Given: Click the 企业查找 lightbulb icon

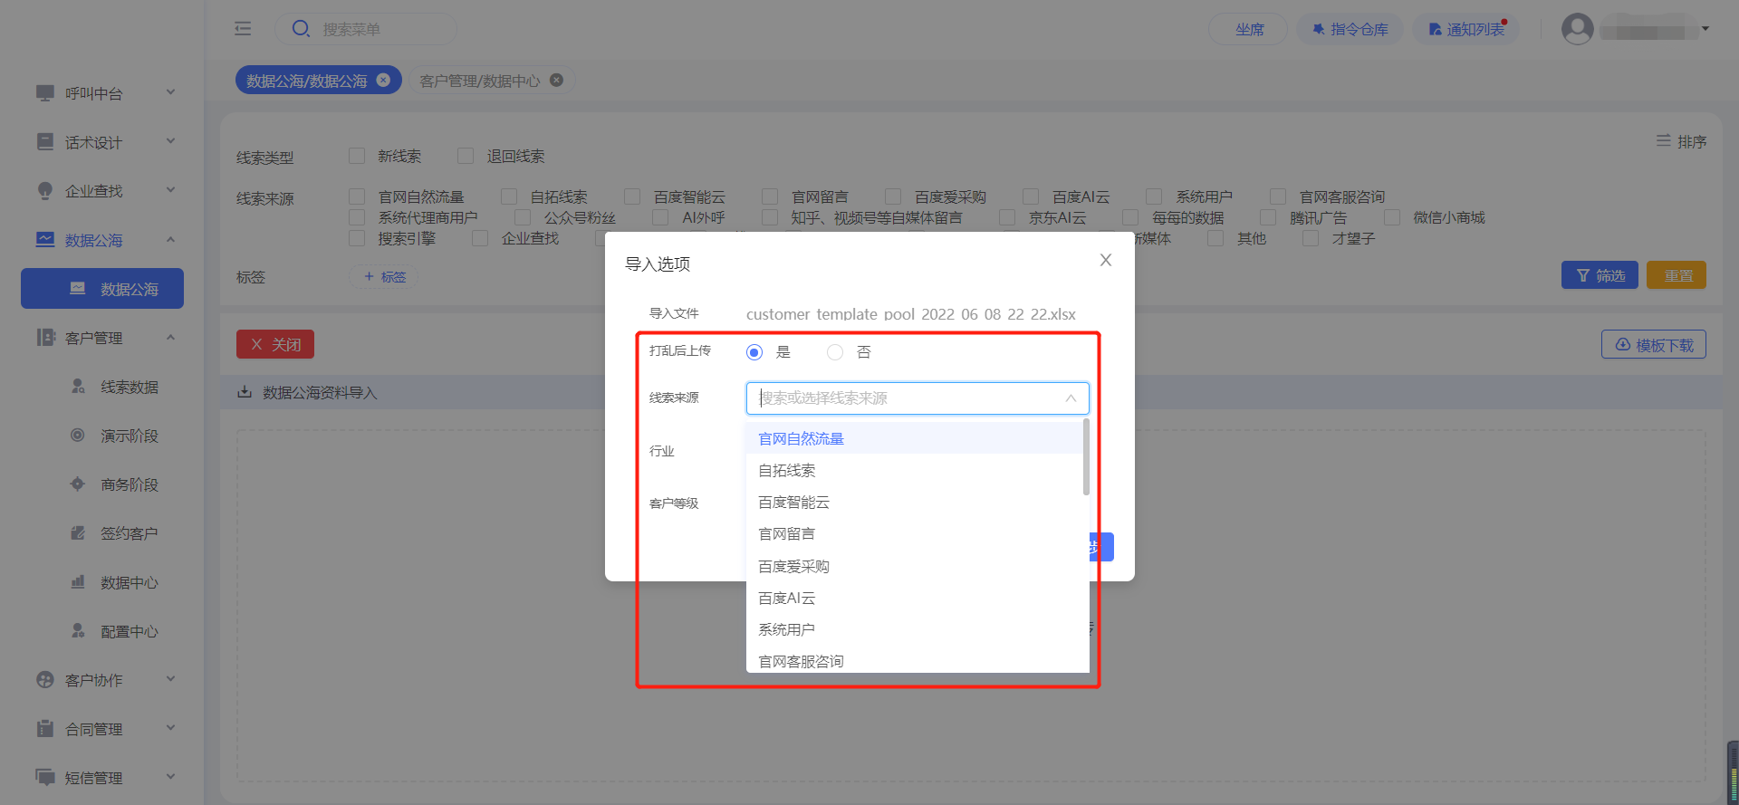Looking at the screenshot, I should [45, 191].
